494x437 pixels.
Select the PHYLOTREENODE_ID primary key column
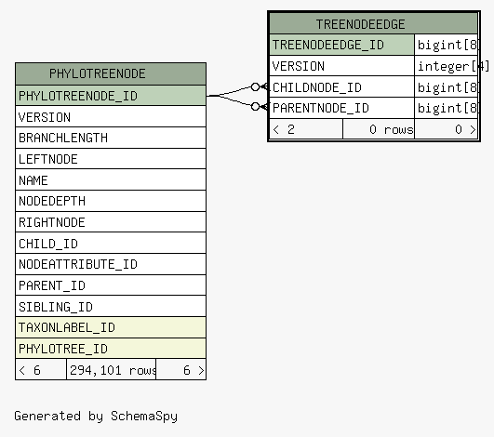111,96
